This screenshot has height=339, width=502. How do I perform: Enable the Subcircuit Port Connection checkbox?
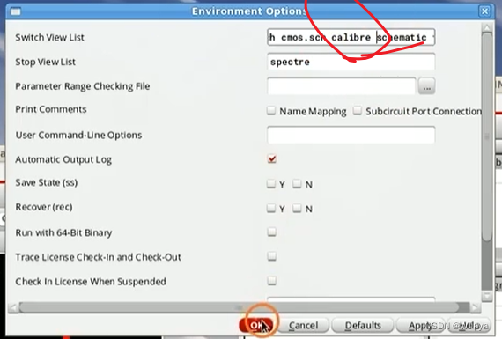coord(358,111)
